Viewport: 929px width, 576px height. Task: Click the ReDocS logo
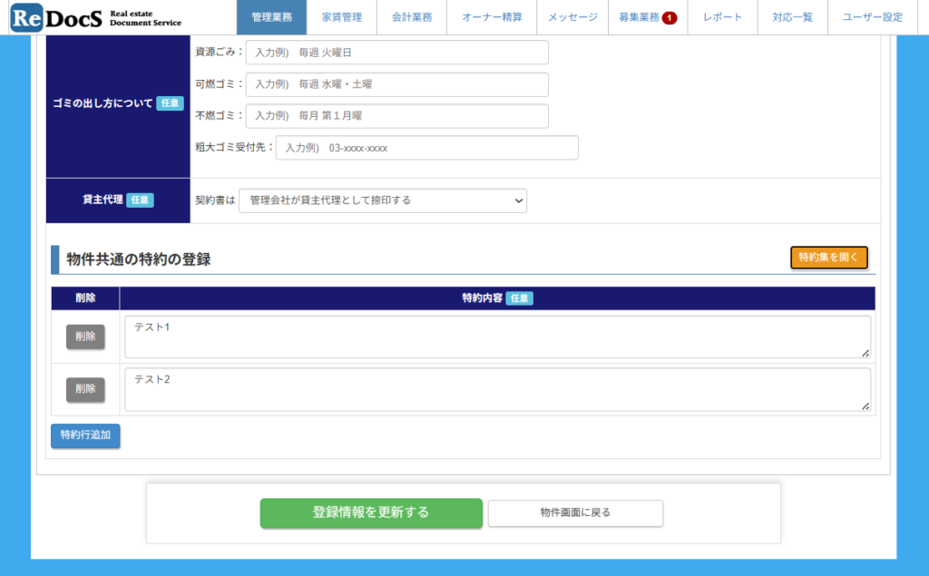click(x=96, y=17)
